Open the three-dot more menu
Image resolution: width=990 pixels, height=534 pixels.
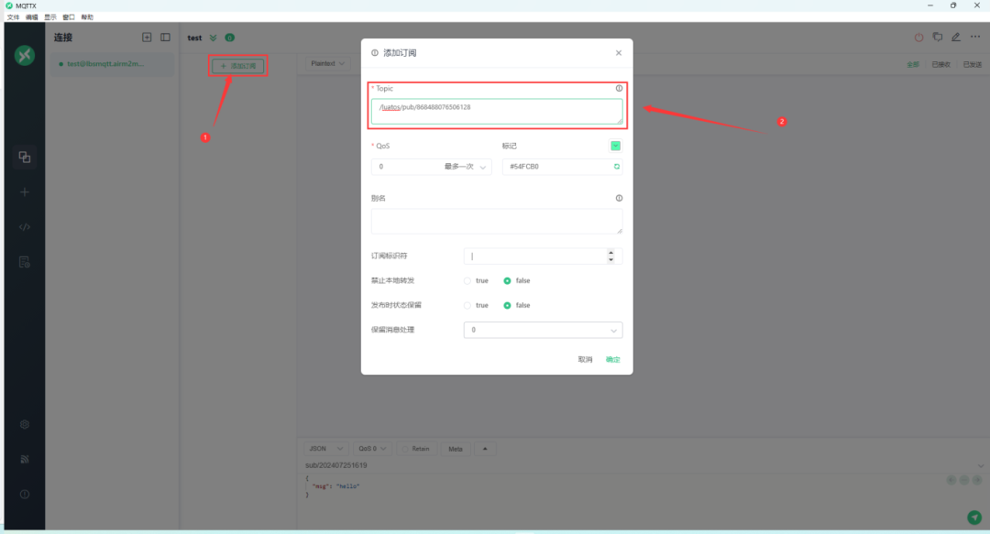click(975, 37)
